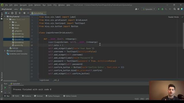Screen dimensions: 184x103
Task: Select opened file locate target icon
Action: pyautogui.click(x=12, y=13)
